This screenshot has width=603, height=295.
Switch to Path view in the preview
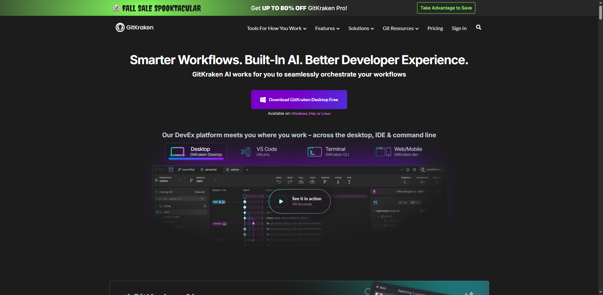(x=403, y=203)
